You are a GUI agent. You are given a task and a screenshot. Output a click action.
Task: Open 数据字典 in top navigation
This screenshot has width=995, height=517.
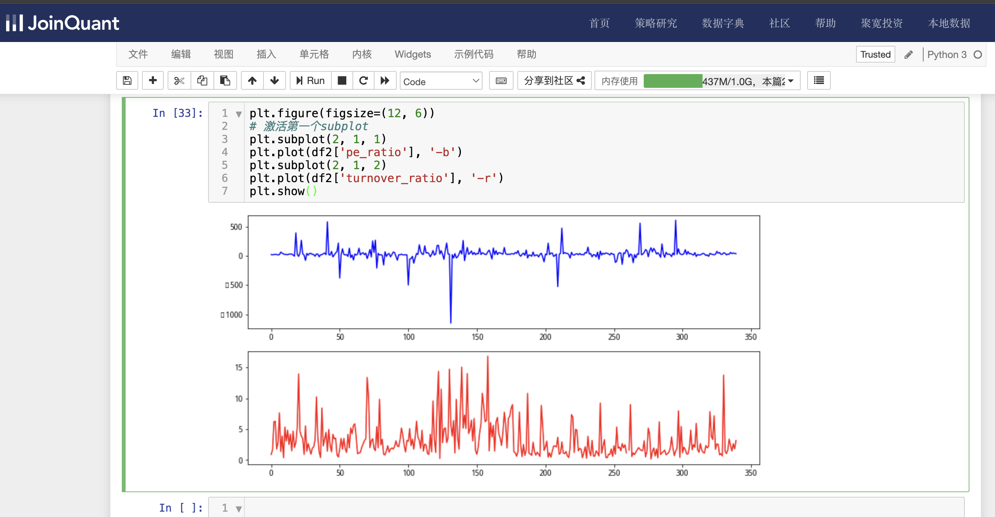(723, 23)
